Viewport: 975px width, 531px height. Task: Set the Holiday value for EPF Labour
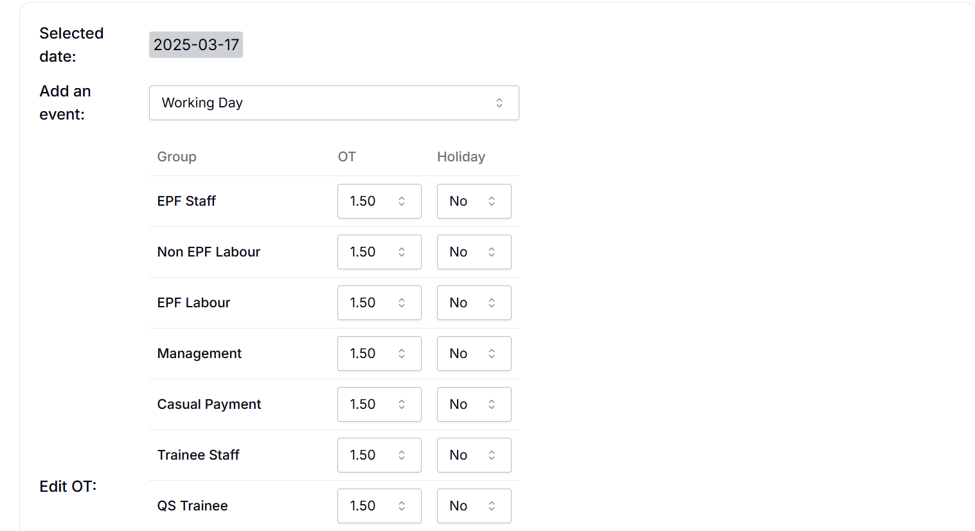point(474,303)
